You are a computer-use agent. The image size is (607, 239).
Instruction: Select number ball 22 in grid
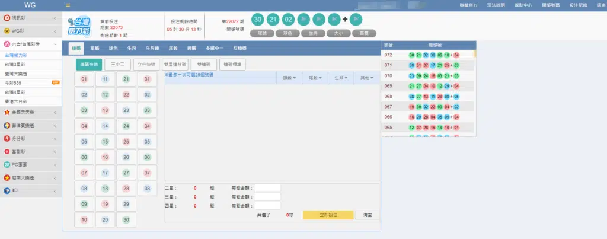click(x=126, y=94)
